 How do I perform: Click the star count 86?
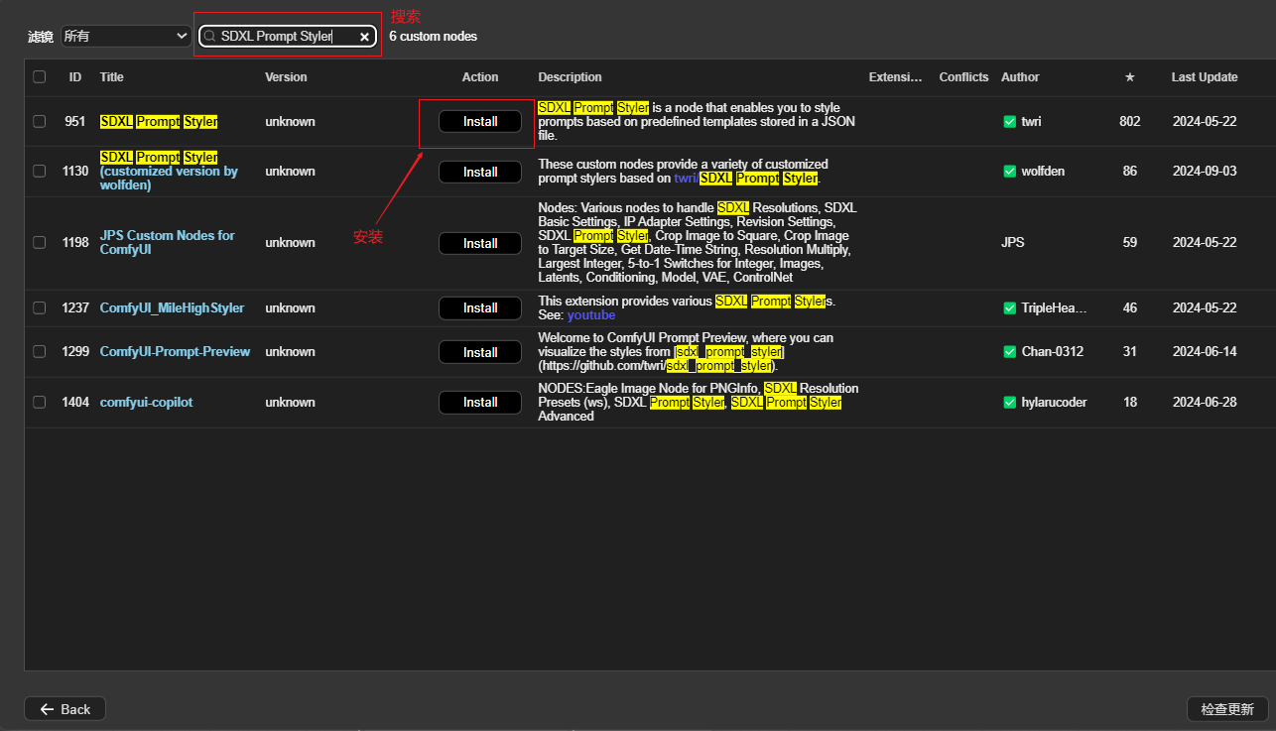point(1129,171)
